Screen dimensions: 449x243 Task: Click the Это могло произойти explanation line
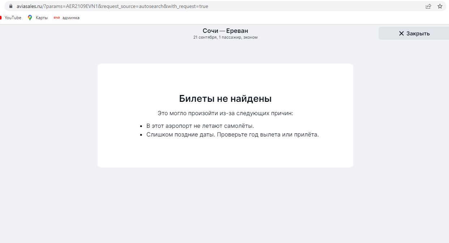tap(225, 113)
